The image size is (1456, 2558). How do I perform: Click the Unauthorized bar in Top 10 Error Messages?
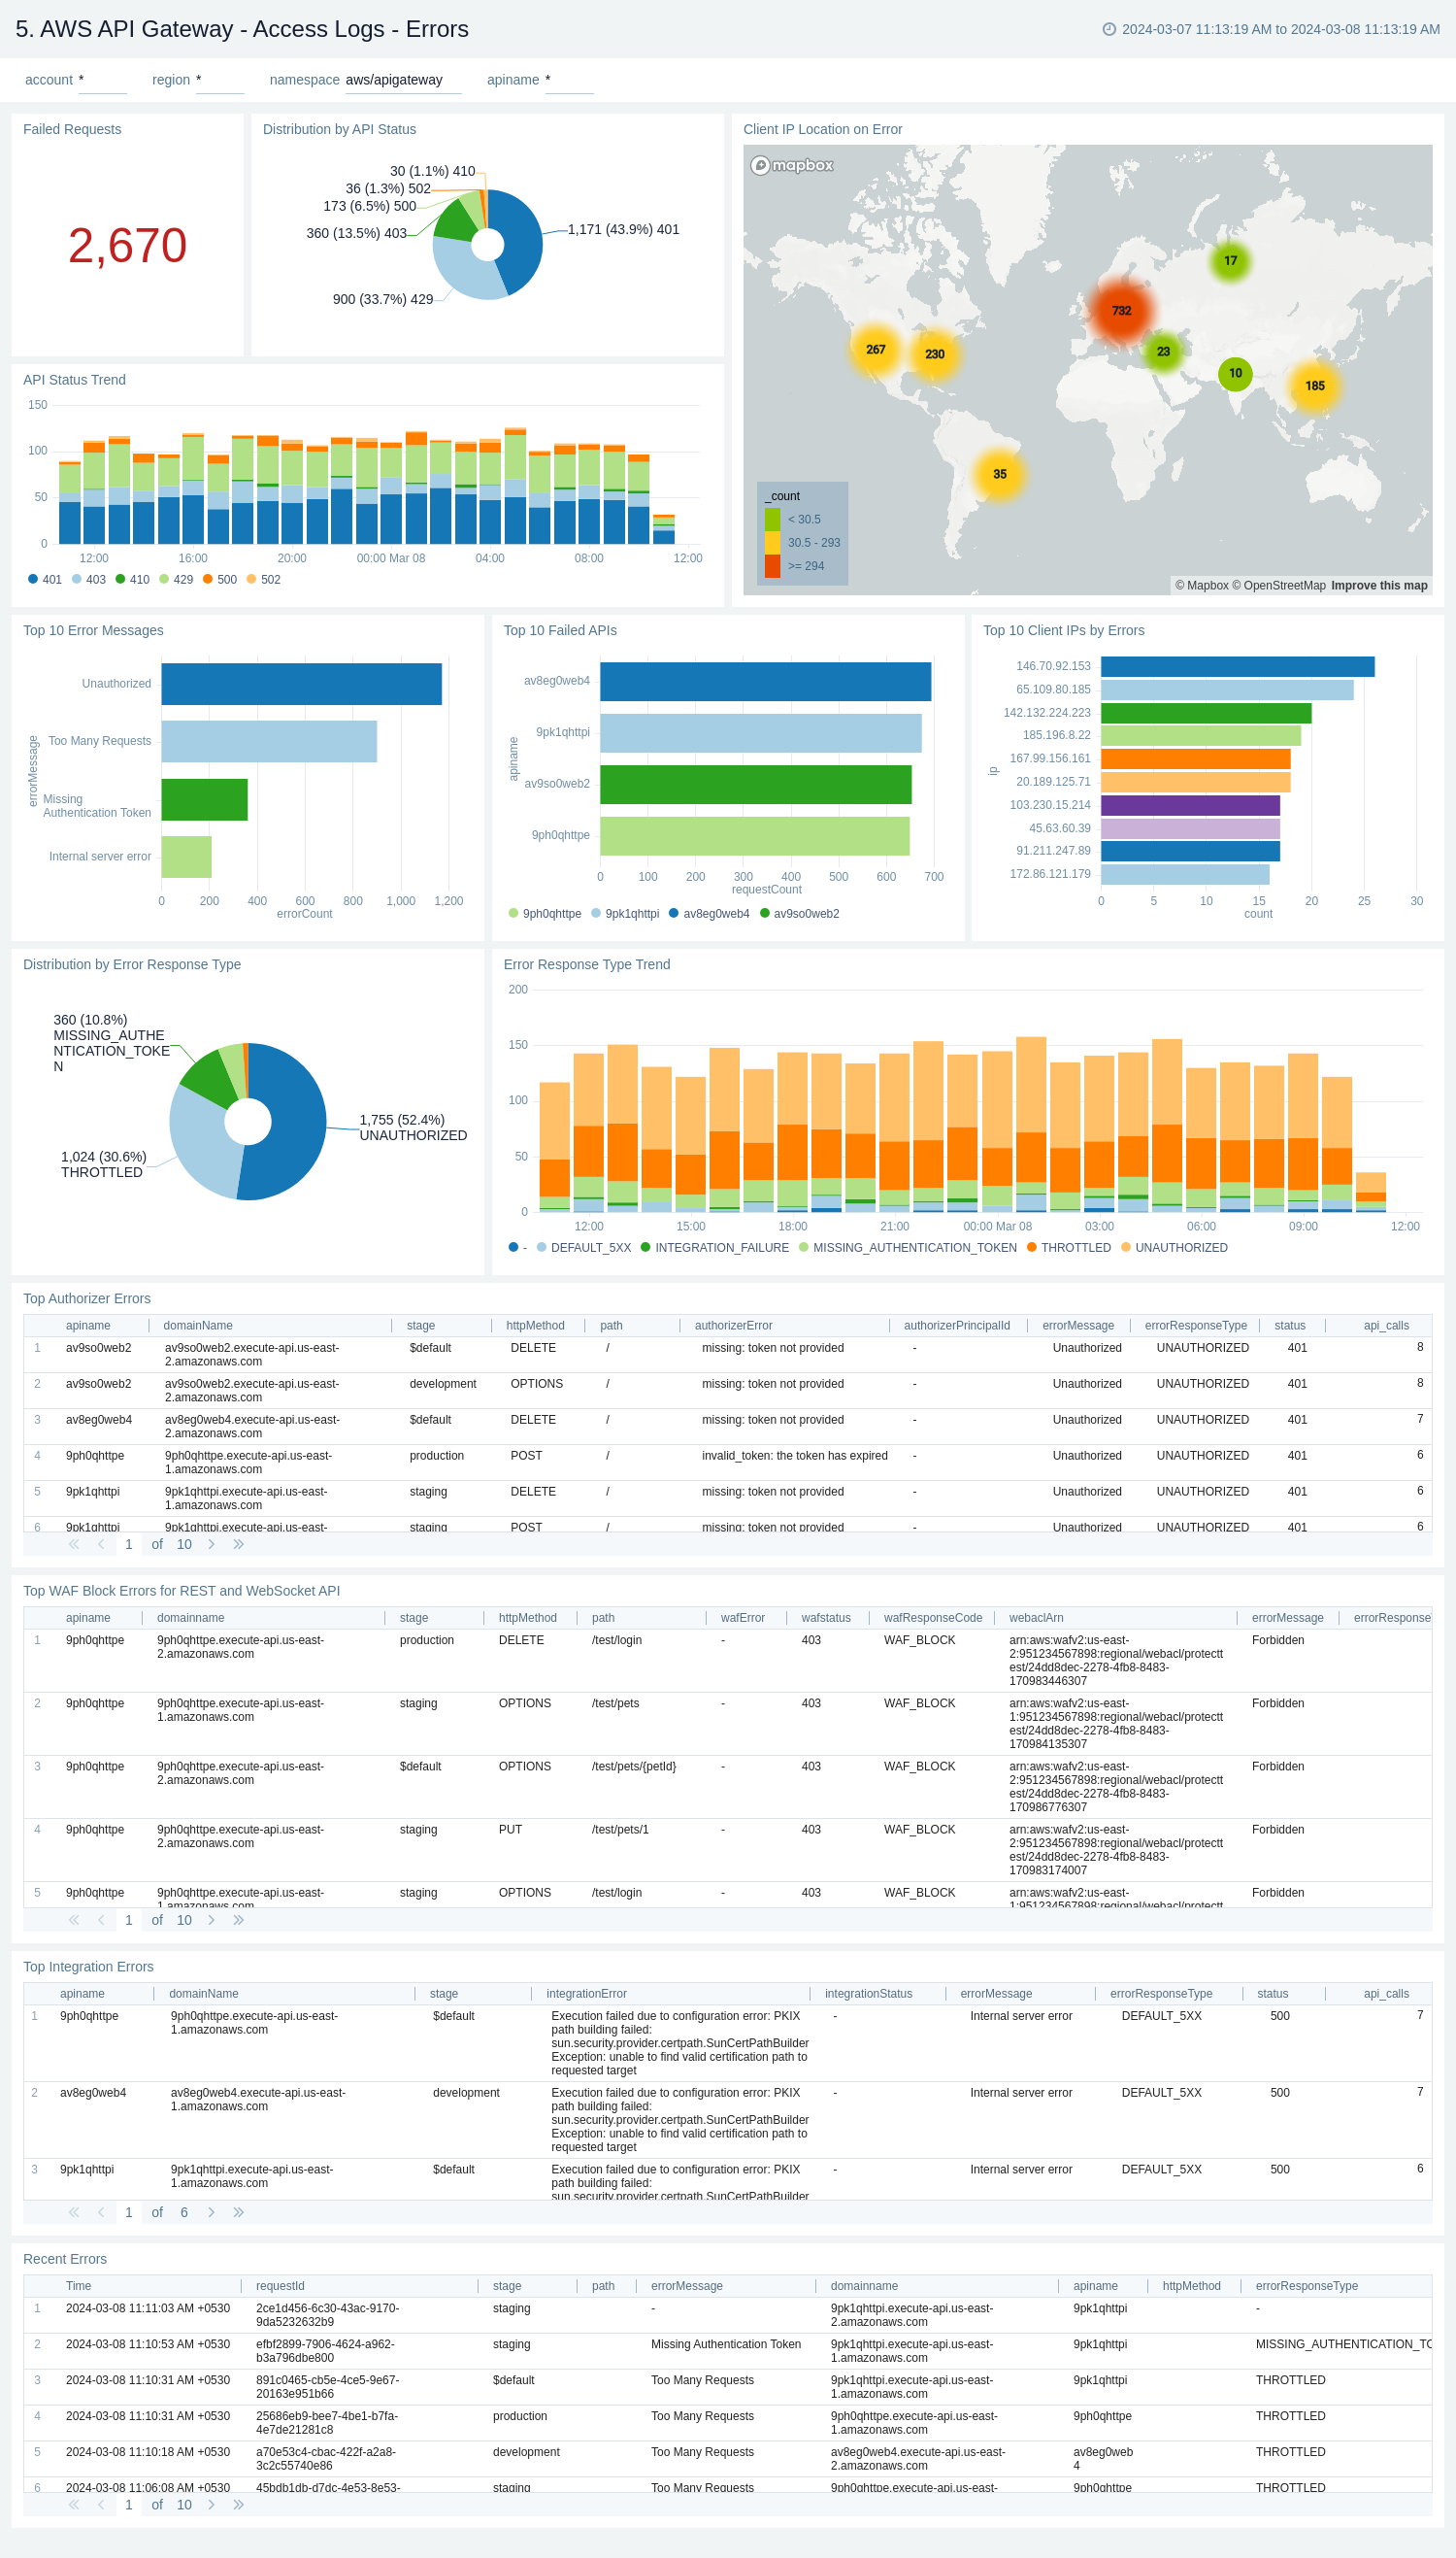point(301,685)
